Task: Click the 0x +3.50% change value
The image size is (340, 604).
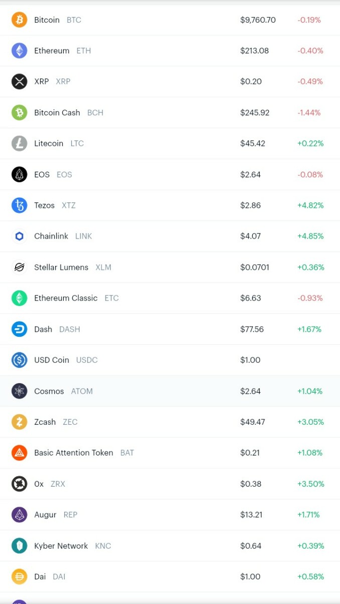Action: pyautogui.click(x=310, y=484)
